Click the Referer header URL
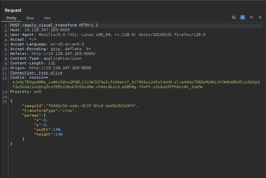The image size is (266, 178). pyautogui.click(x=64, y=54)
